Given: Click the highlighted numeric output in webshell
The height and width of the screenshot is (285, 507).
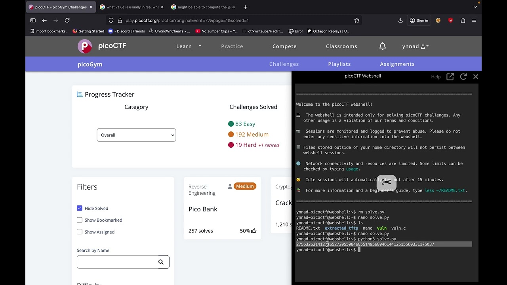Looking at the screenshot, I should click(365, 244).
